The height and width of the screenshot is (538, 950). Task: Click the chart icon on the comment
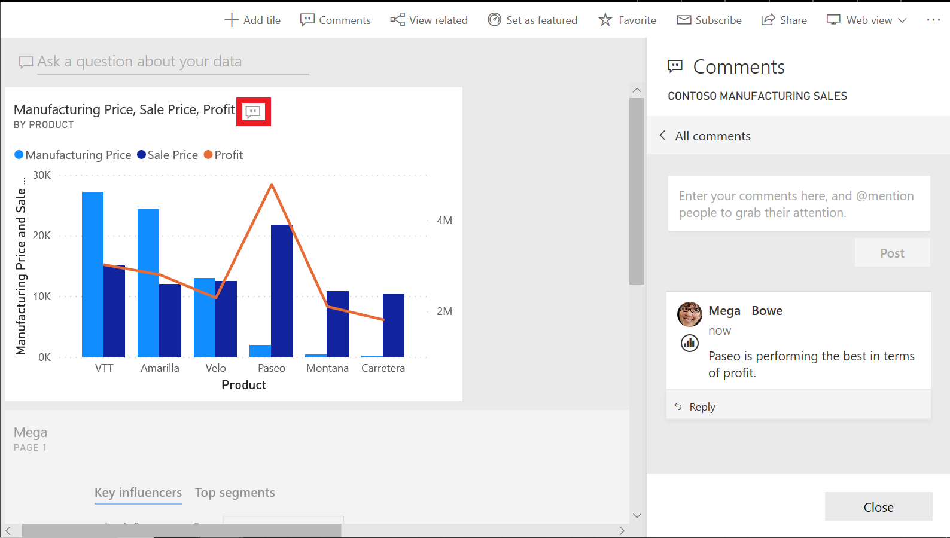point(690,343)
